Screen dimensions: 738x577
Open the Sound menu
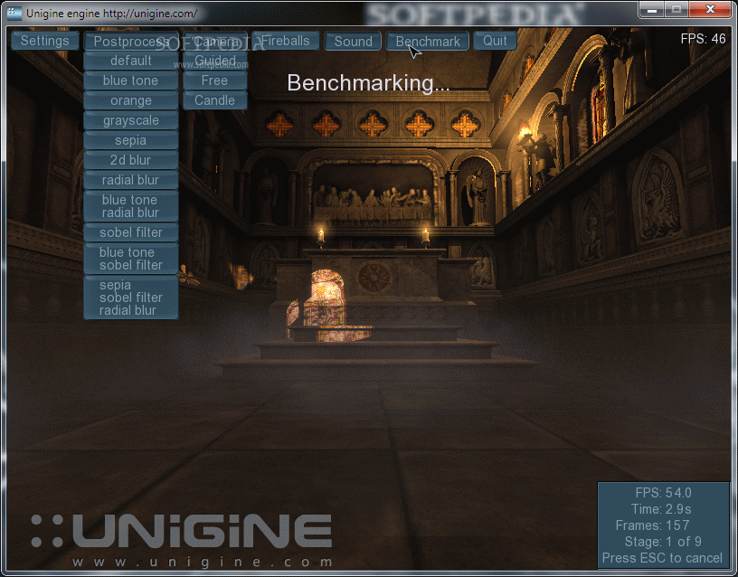point(353,42)
